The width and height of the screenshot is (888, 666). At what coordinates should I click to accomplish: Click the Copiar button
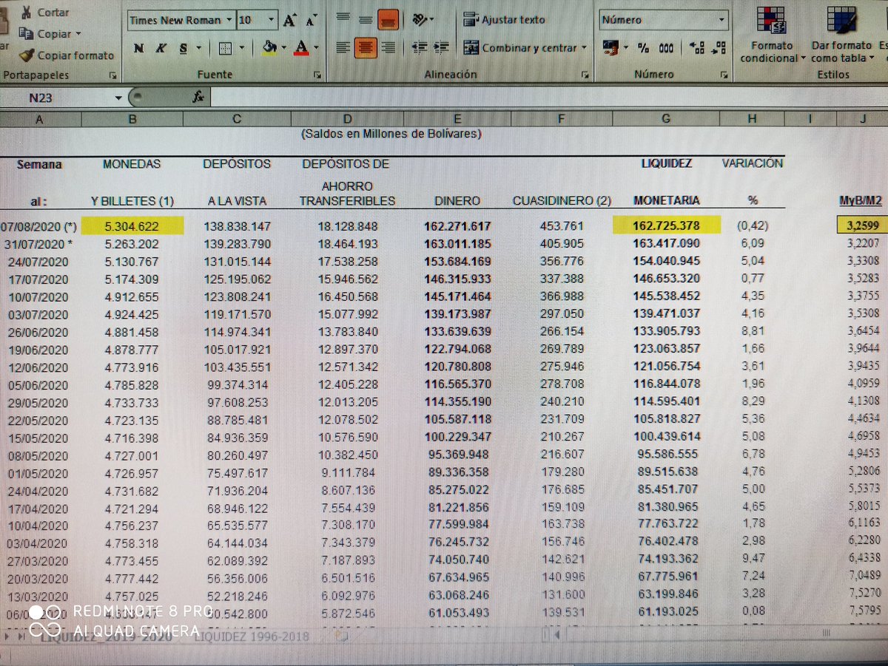(x=44, y=34)
